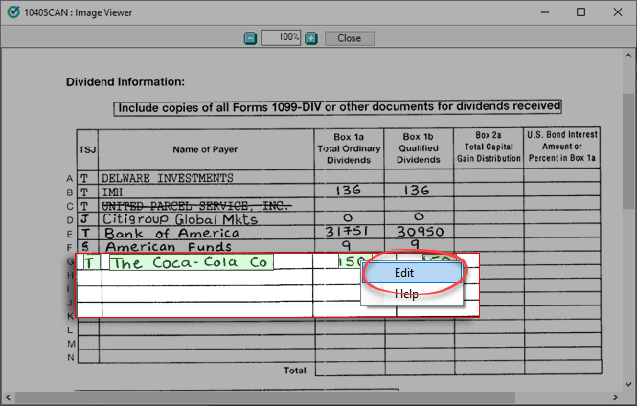Click the vertical scrollbar thumb
Image resolution: width=637 pixels, height=406 pixels.
click(x=628, y=151)
